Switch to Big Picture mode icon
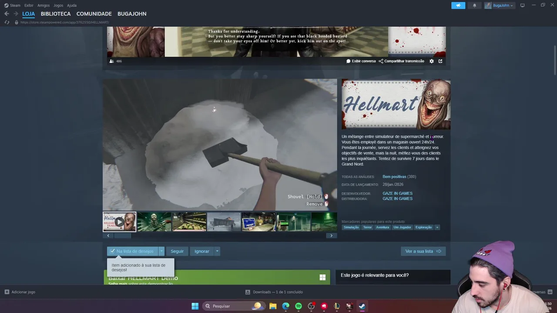 click(x=523, y=5)
